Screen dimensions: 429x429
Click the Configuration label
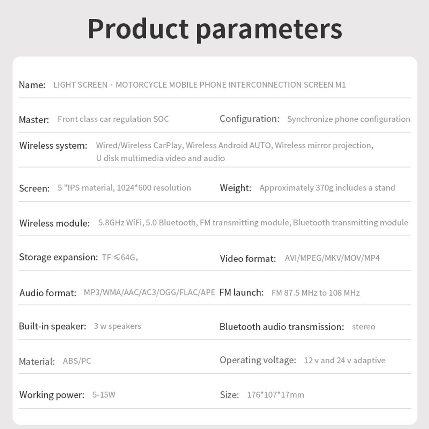[x=250, y=119]
